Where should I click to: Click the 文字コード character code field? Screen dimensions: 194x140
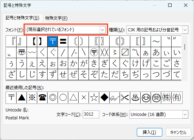(x=91, y=114)
